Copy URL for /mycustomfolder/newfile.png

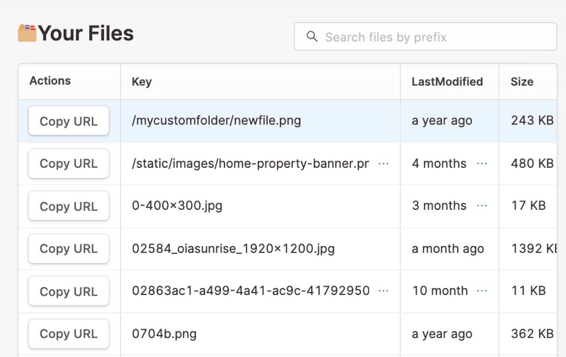69,121
